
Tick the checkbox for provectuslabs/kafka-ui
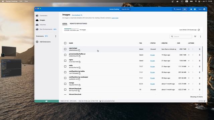click(x=65, y=55)
